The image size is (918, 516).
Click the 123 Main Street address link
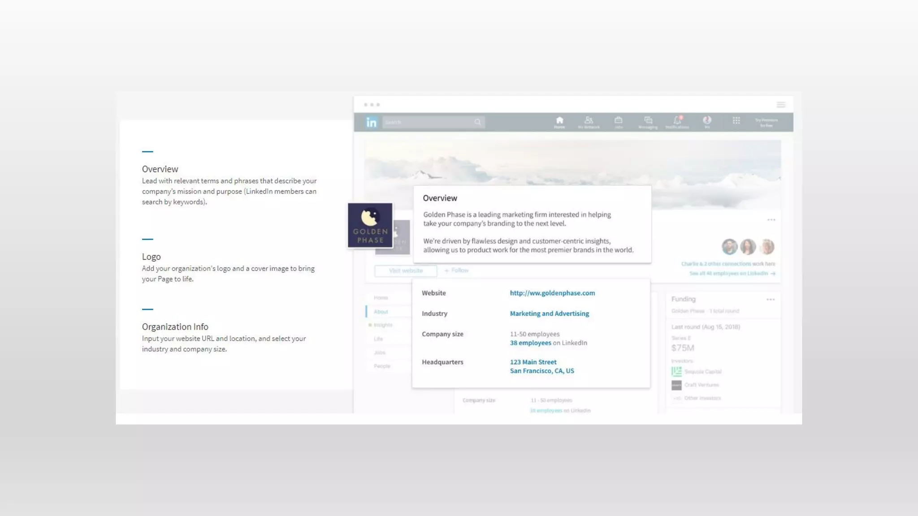tap(533, 362)
